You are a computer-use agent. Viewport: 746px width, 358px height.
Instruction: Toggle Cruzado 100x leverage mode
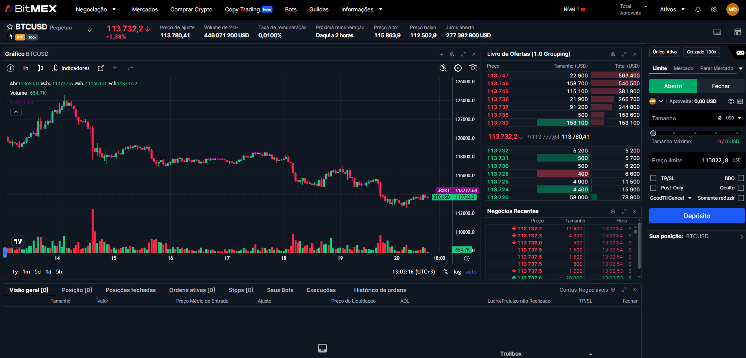point(702,52)
